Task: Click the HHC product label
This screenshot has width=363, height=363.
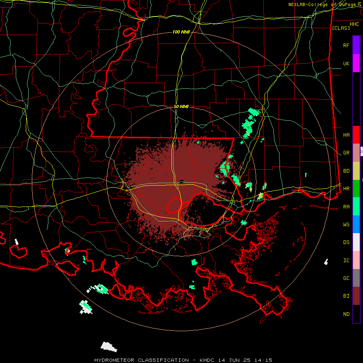Action: 354,24
